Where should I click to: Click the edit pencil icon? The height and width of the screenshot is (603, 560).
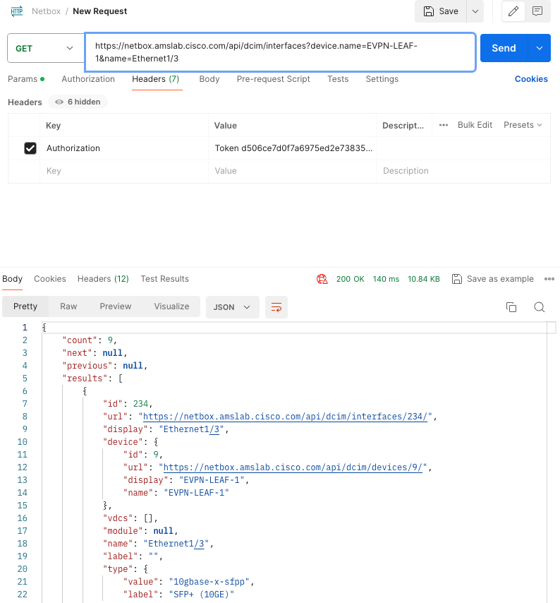513,11
